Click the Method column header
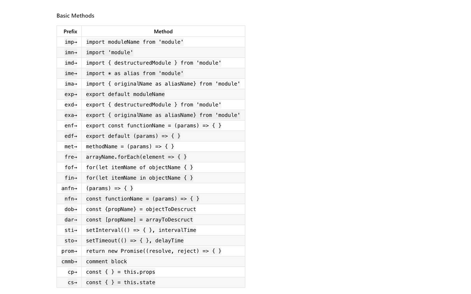Screen dimensions: 471x294 coord(163,32)
